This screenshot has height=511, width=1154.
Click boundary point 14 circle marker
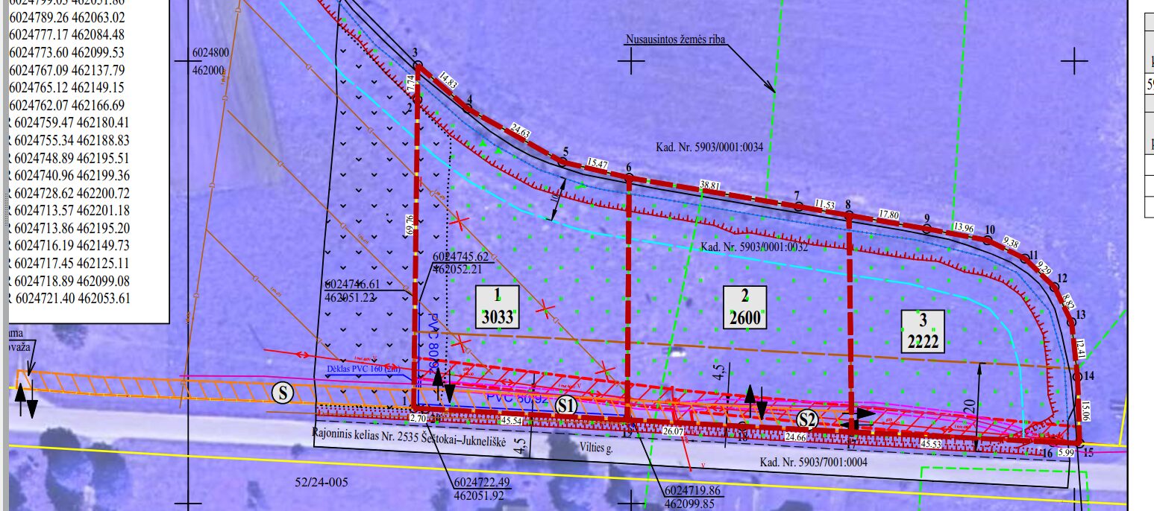coord(1076,378)
